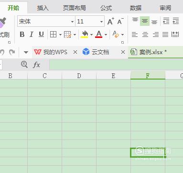Screen dimensions: 183x173
Task: Open 数据 ribbon tab
Action: [136, 8]
